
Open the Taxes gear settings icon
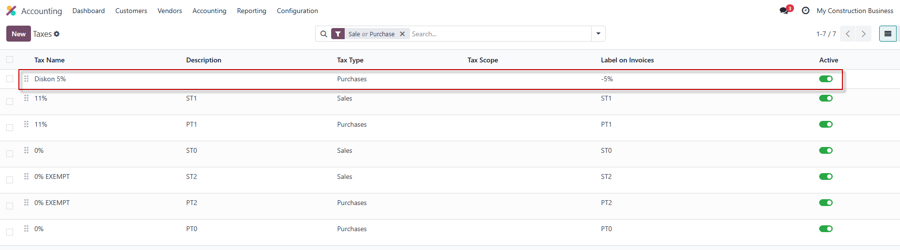coord(57,34)
